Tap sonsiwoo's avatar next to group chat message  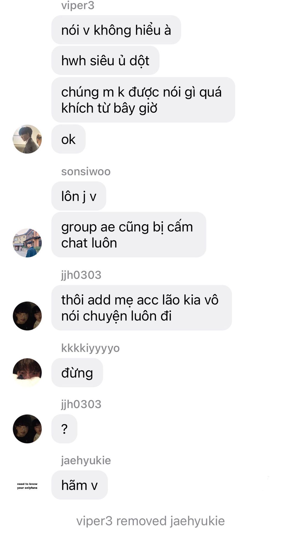pyautogui.click(x=27, y=243)
